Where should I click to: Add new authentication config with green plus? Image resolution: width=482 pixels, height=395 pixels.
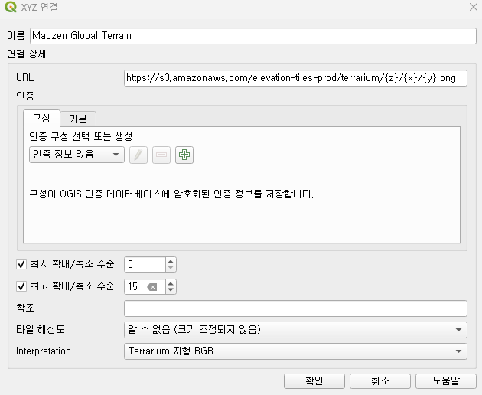point(184,155)
